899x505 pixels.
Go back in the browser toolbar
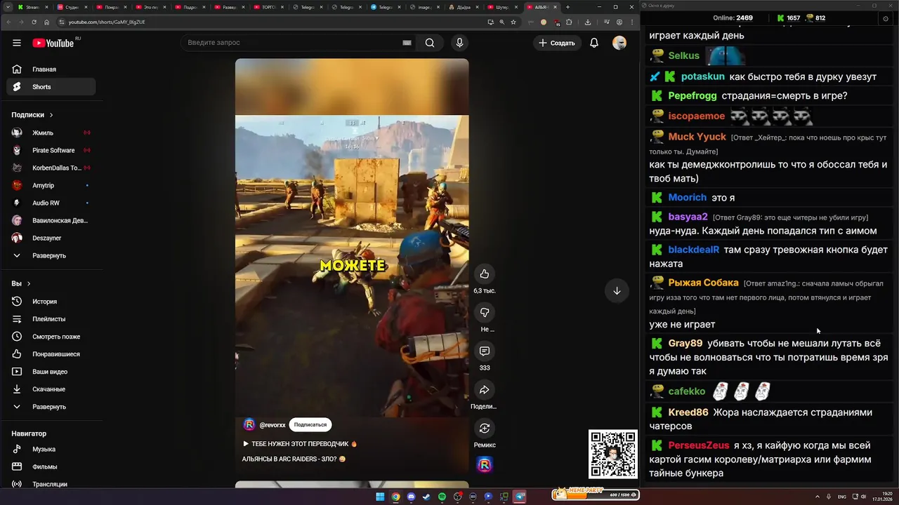coord(9,22)
